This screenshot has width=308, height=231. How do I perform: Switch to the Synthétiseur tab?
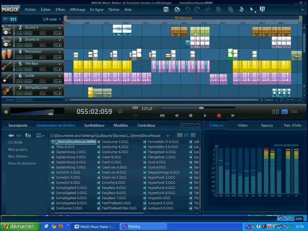[x=94, y=125]
